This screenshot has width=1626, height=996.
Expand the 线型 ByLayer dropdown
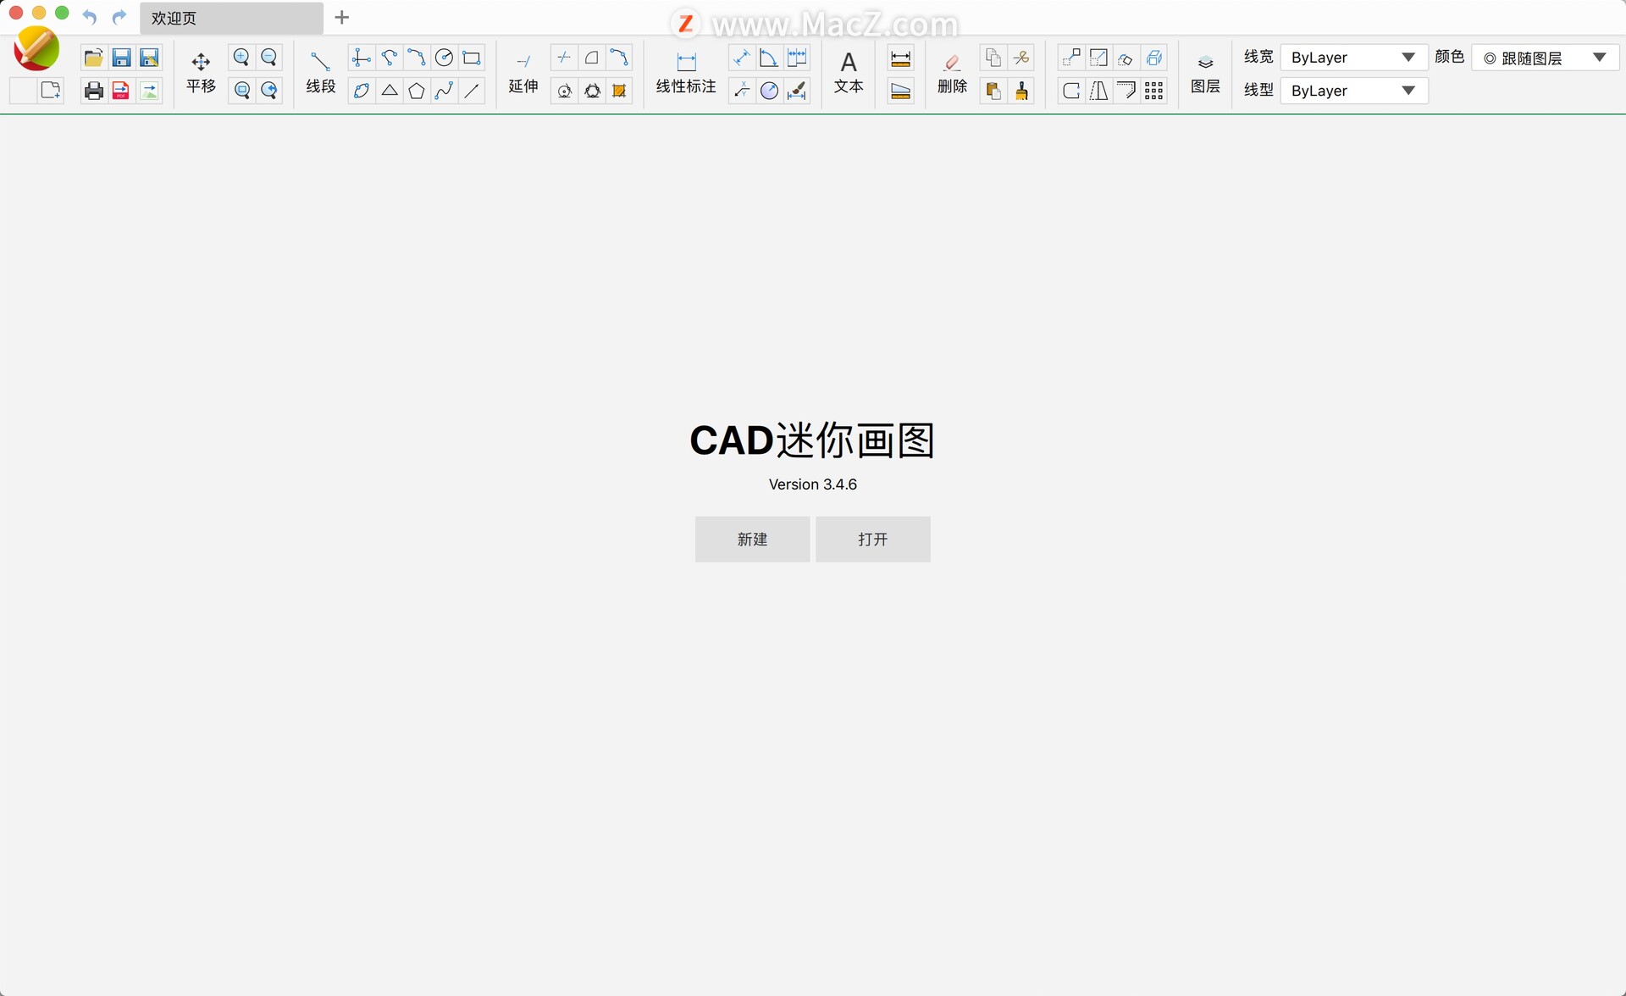1410,91
